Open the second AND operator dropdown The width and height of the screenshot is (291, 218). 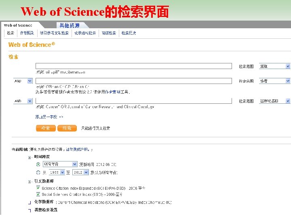click(x=23, y=101)
